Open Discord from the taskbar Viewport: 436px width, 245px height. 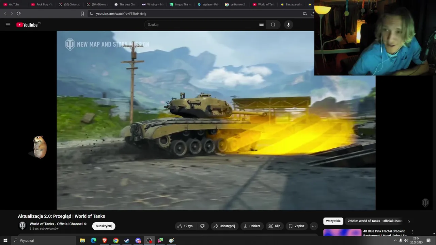point(138,241)
